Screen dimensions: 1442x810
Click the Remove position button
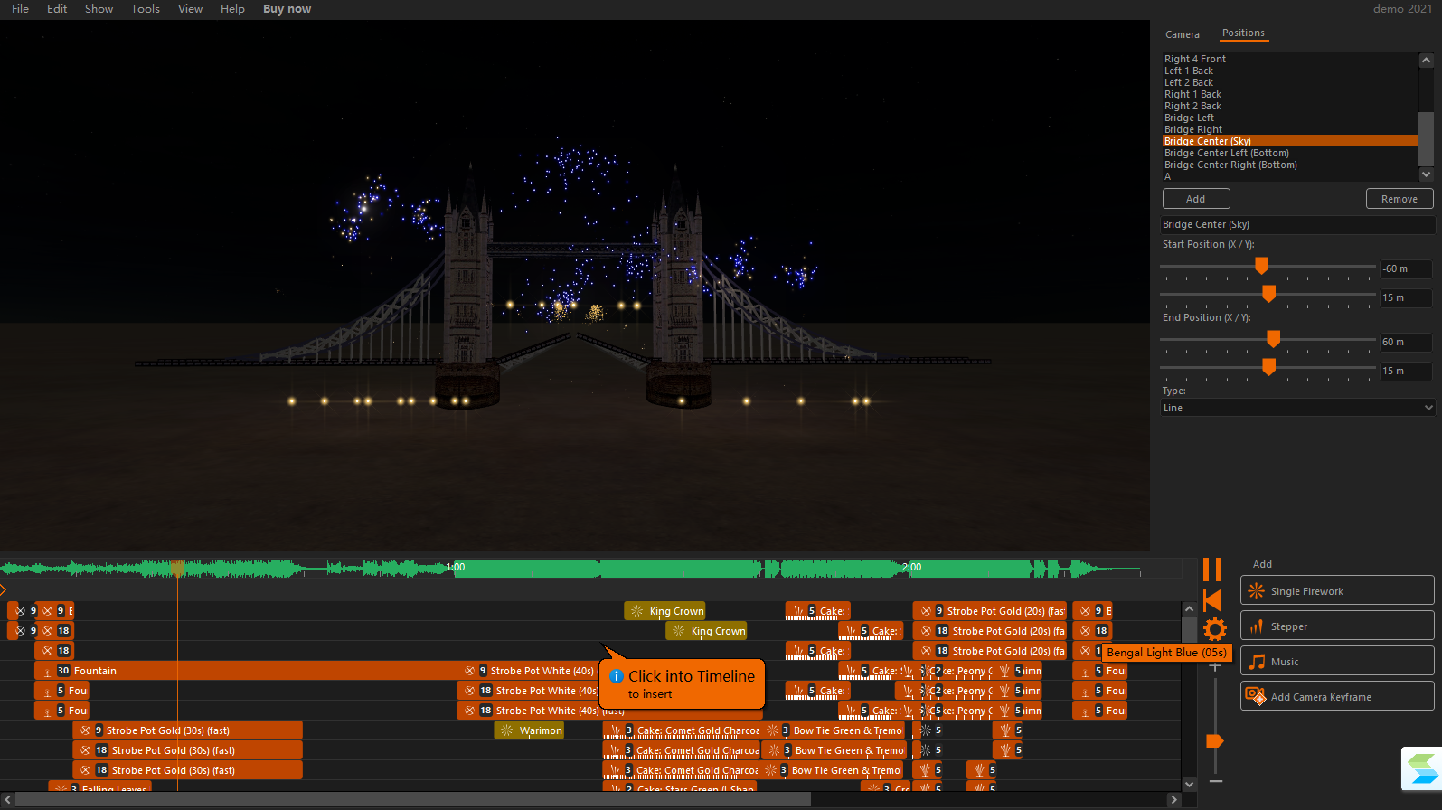tap(1399, 199)
